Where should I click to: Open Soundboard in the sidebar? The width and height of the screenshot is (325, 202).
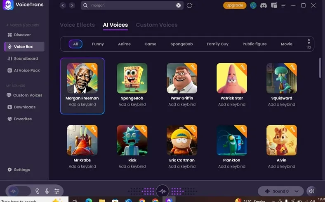[x=26, y=59]
